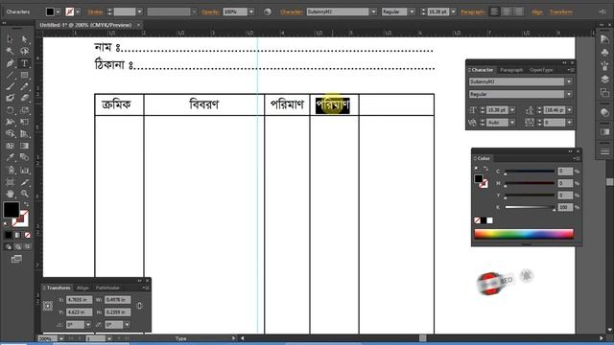614x345 pixels.
Task: Select the Line Segment tool
Action: tap(10, 75)
